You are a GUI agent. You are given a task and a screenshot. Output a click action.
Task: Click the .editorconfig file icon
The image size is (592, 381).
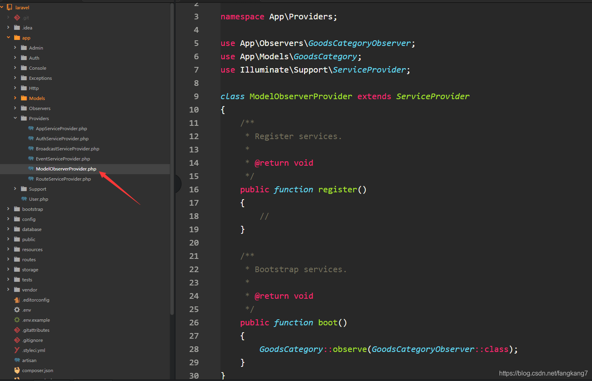click(x=17, y=300)
